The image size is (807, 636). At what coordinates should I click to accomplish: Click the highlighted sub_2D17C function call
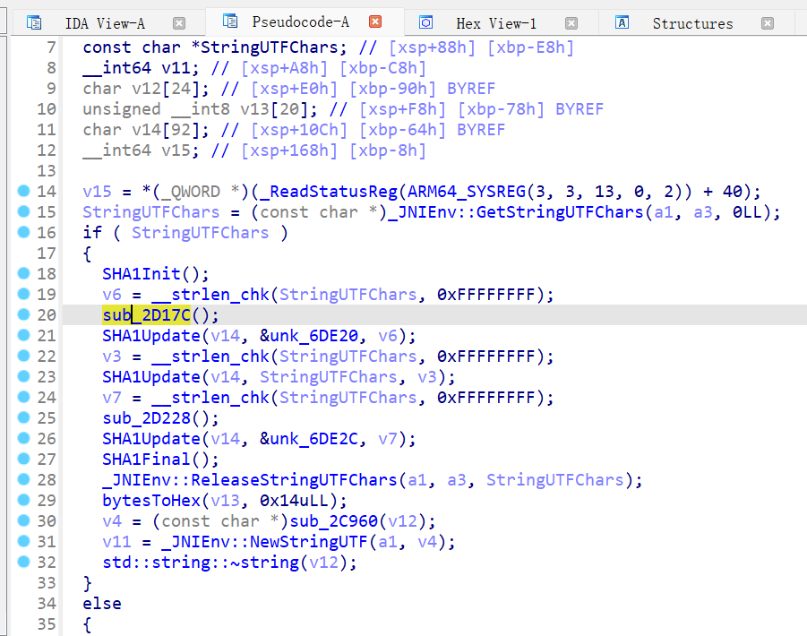point(147,315)
